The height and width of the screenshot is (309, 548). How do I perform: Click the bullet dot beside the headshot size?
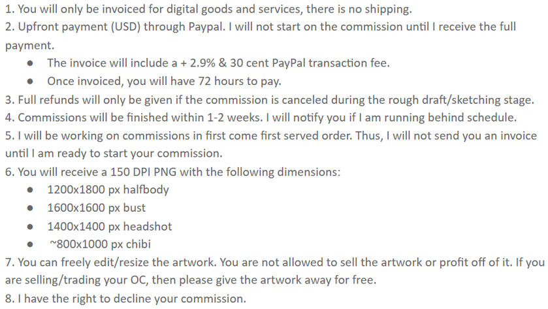point(31,227)
